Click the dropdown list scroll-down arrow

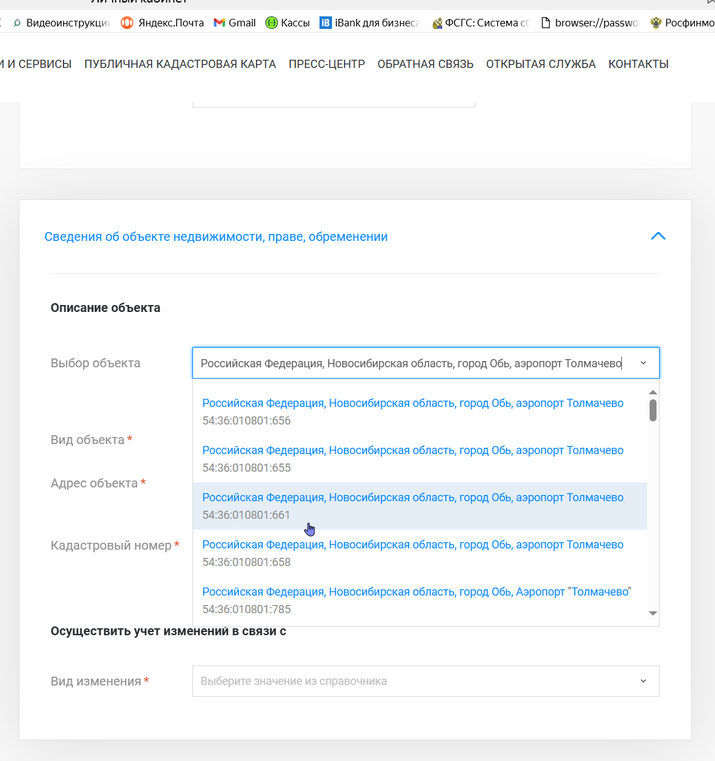(x=653, y=613)
